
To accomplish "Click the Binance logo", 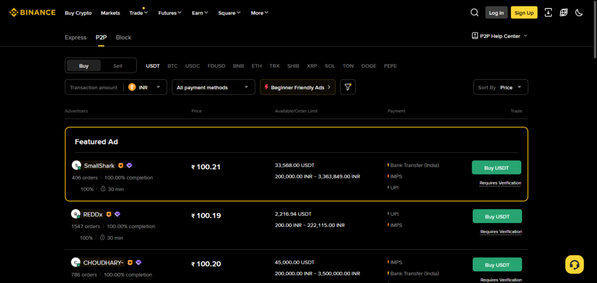I will tap(33, 13).
